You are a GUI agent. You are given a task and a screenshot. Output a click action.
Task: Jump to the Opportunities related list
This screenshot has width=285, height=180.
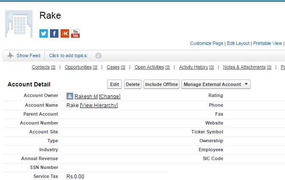coord(78,67)
